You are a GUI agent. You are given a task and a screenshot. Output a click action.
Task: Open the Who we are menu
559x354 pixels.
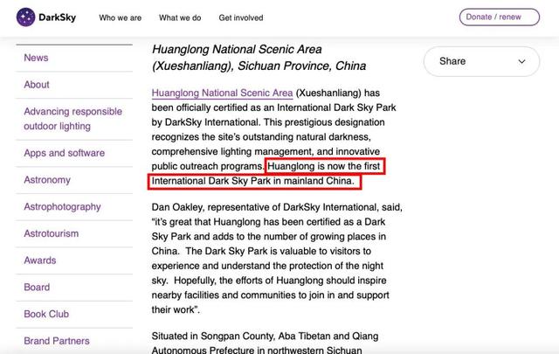pyautogui.click(x=121, y=17)
